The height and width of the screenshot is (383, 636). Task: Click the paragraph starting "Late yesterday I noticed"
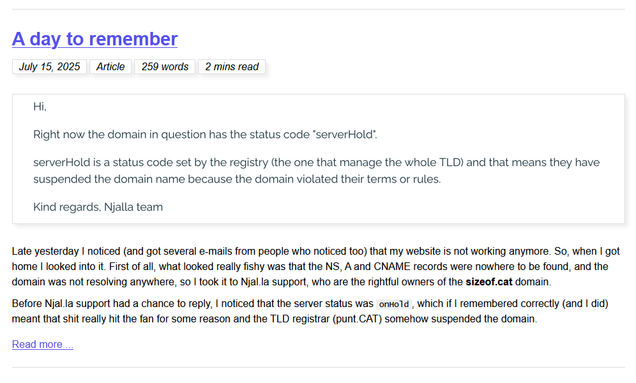coord(315,266)
